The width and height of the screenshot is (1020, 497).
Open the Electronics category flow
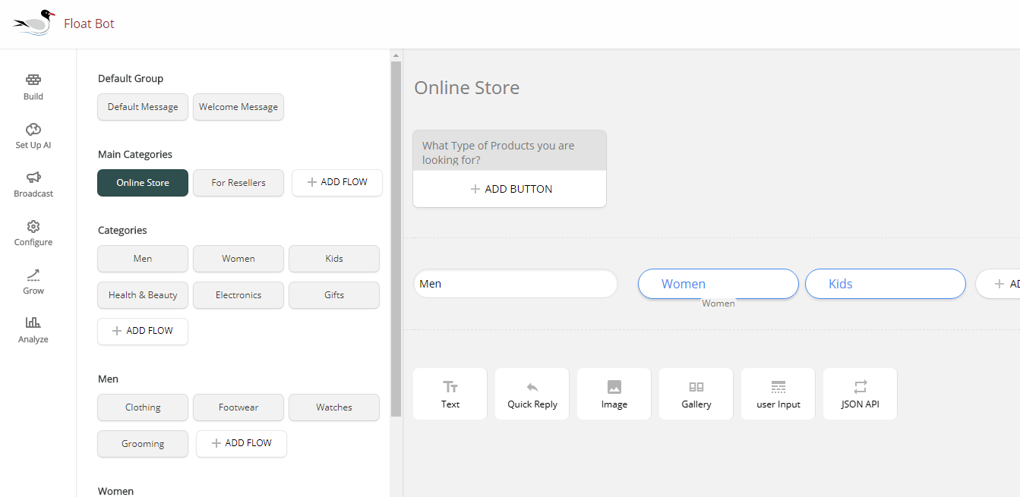tap(238, 295)
